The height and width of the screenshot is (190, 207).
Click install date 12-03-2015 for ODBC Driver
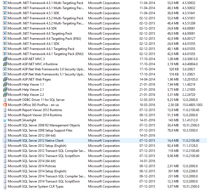point(147,100)
